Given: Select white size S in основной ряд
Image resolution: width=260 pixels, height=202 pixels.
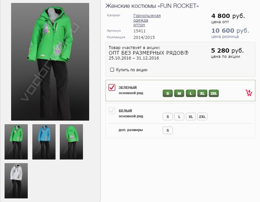Looking at the screenshot, I should tap(167, 117).
